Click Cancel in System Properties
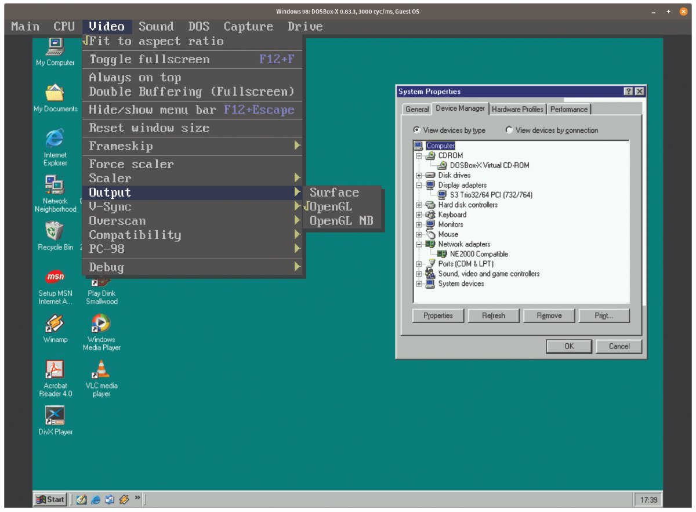696x512 pixels. point(619,346)
